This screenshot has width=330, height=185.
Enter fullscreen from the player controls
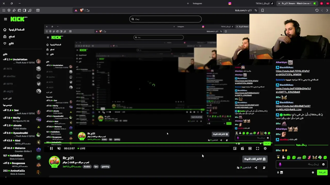[x=258, y=148]
